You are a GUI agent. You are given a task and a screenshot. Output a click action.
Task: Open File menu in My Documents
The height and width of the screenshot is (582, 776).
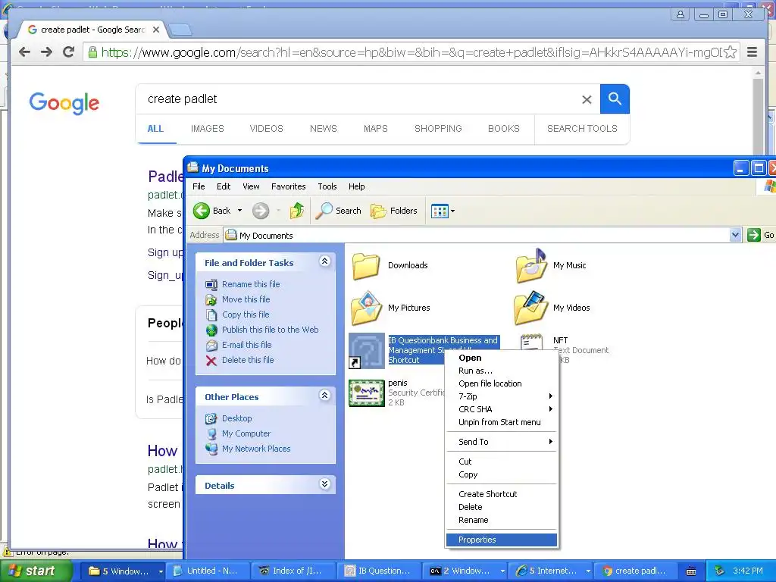(199, 186)
